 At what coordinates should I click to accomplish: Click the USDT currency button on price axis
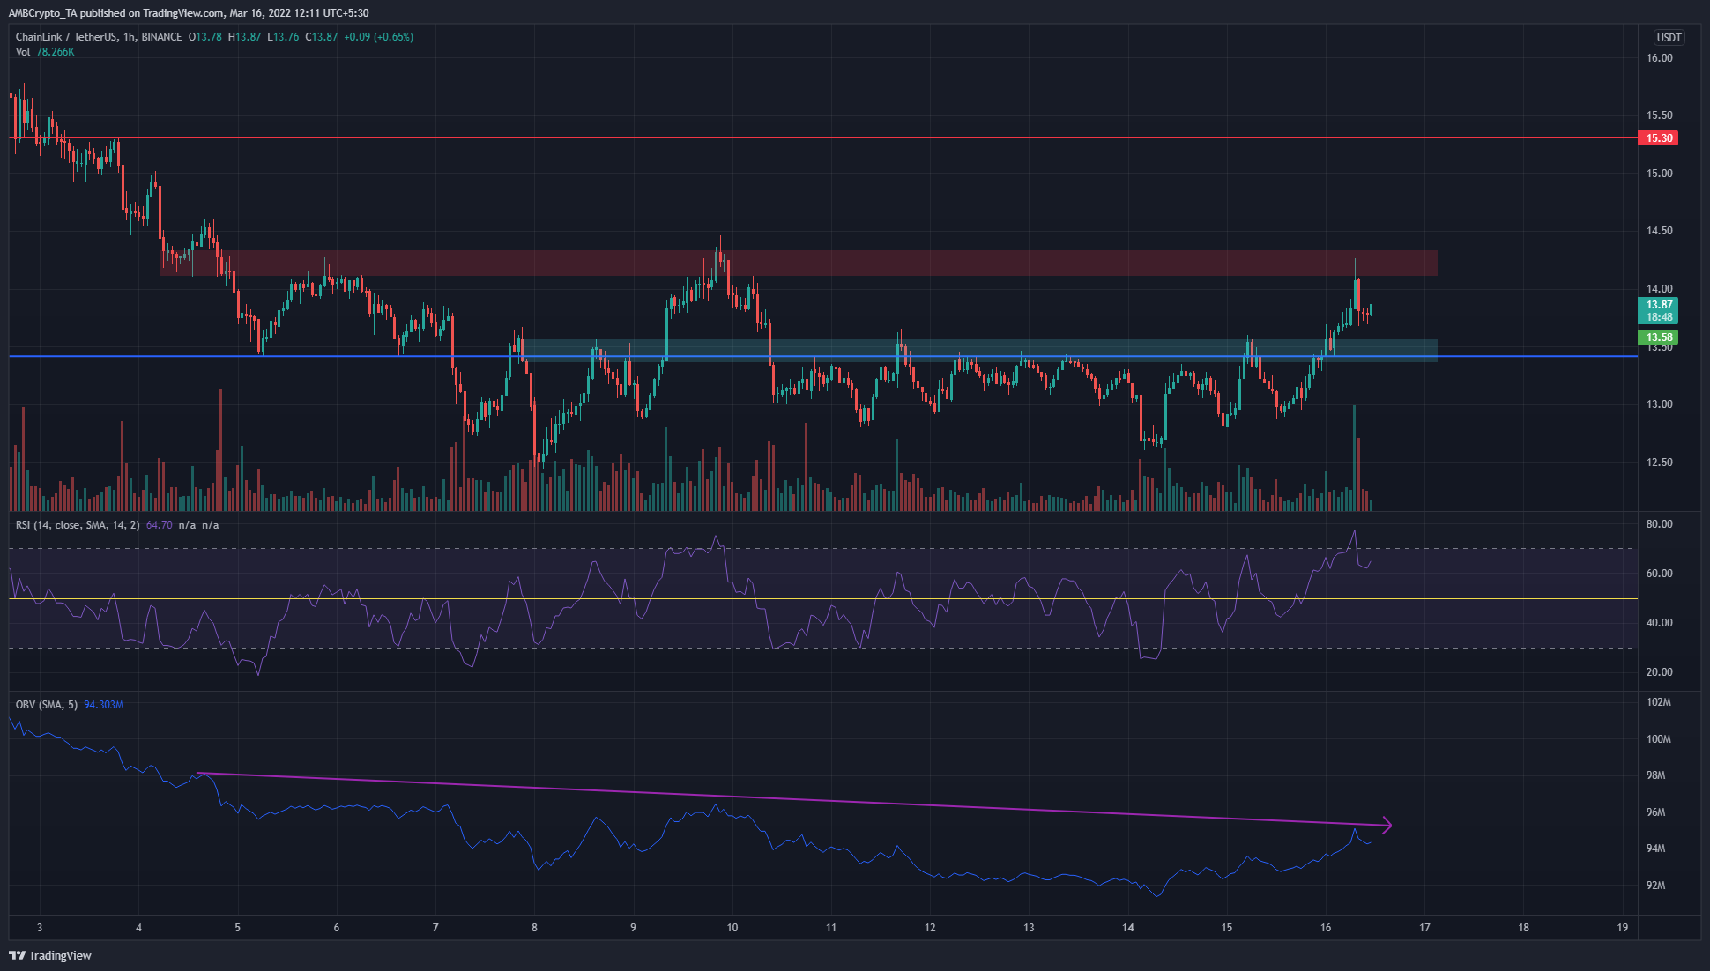coord(1669,38)
